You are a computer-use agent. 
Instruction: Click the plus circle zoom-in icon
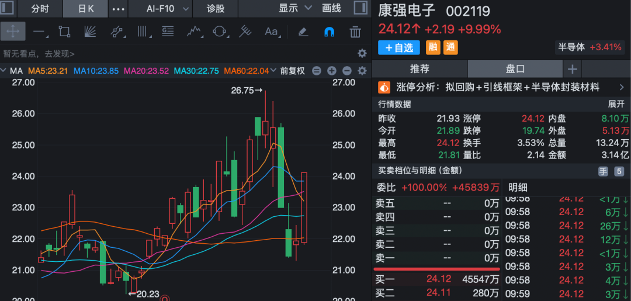(332, 71)
